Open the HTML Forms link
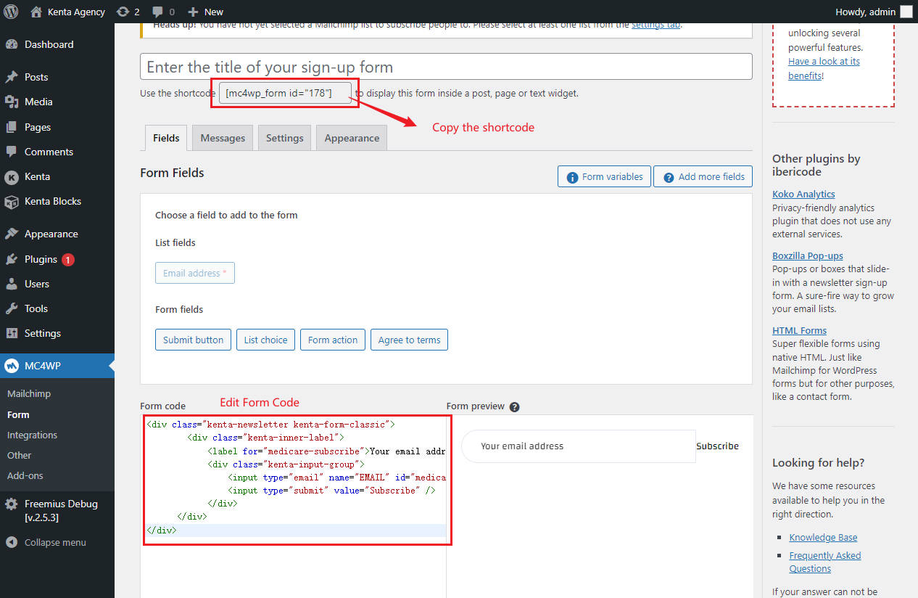The image size is (918, 598). click(799, 330)
